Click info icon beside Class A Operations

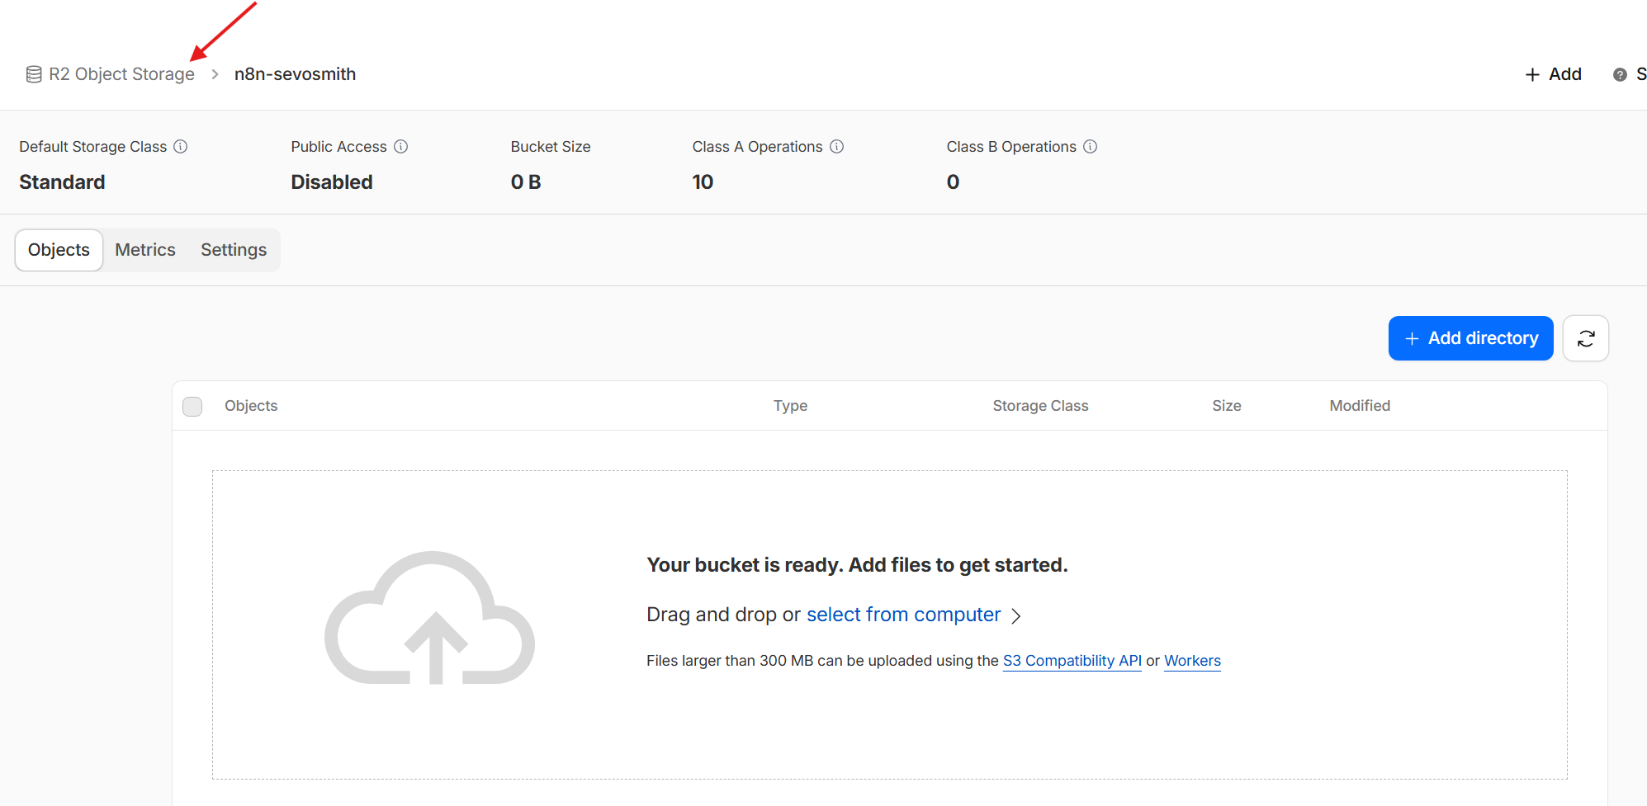pos(837,147)
